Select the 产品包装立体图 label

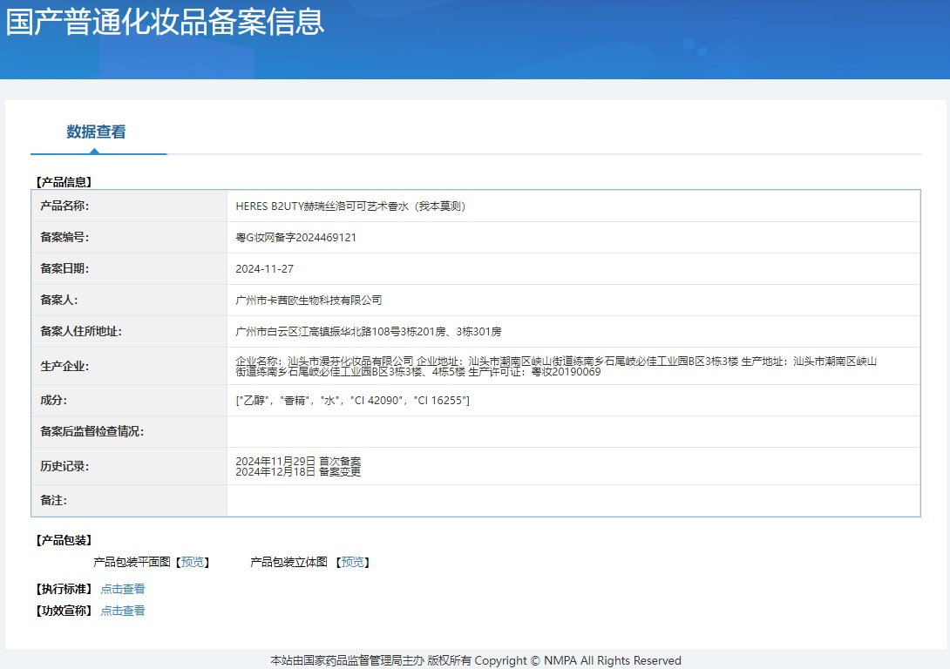click(288, 562)
